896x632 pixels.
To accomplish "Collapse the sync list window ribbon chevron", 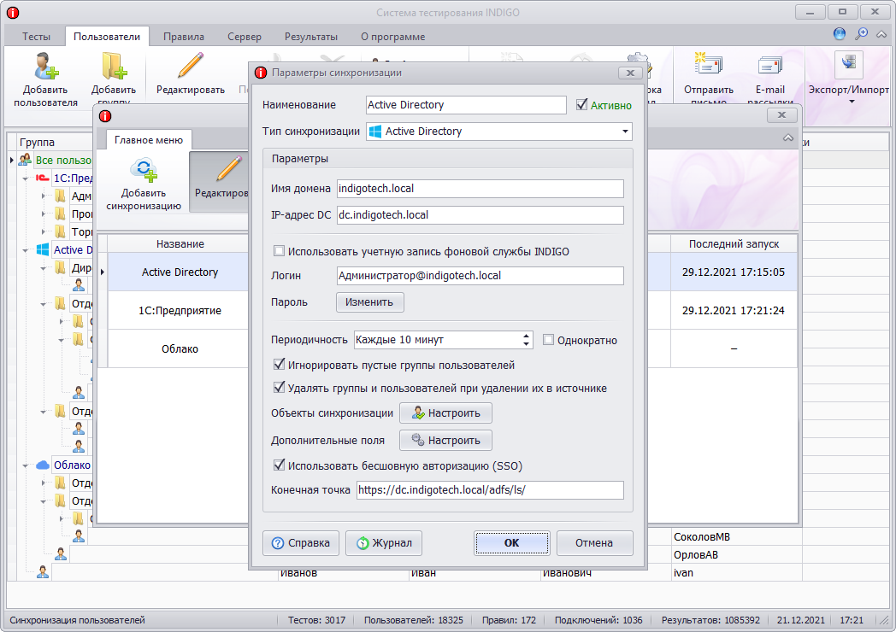I will point(788,138).
